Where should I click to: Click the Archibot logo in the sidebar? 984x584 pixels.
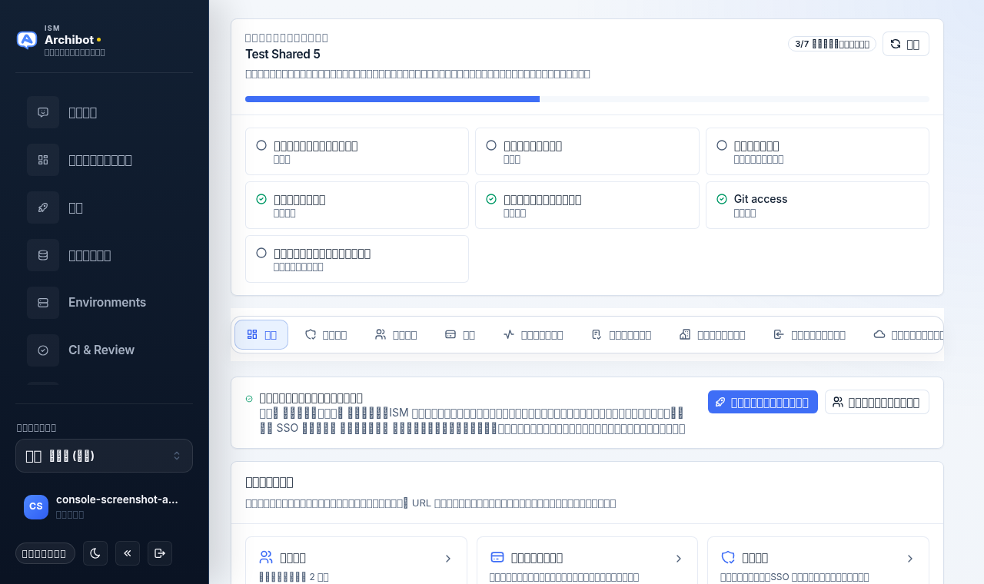coord(27,40)
